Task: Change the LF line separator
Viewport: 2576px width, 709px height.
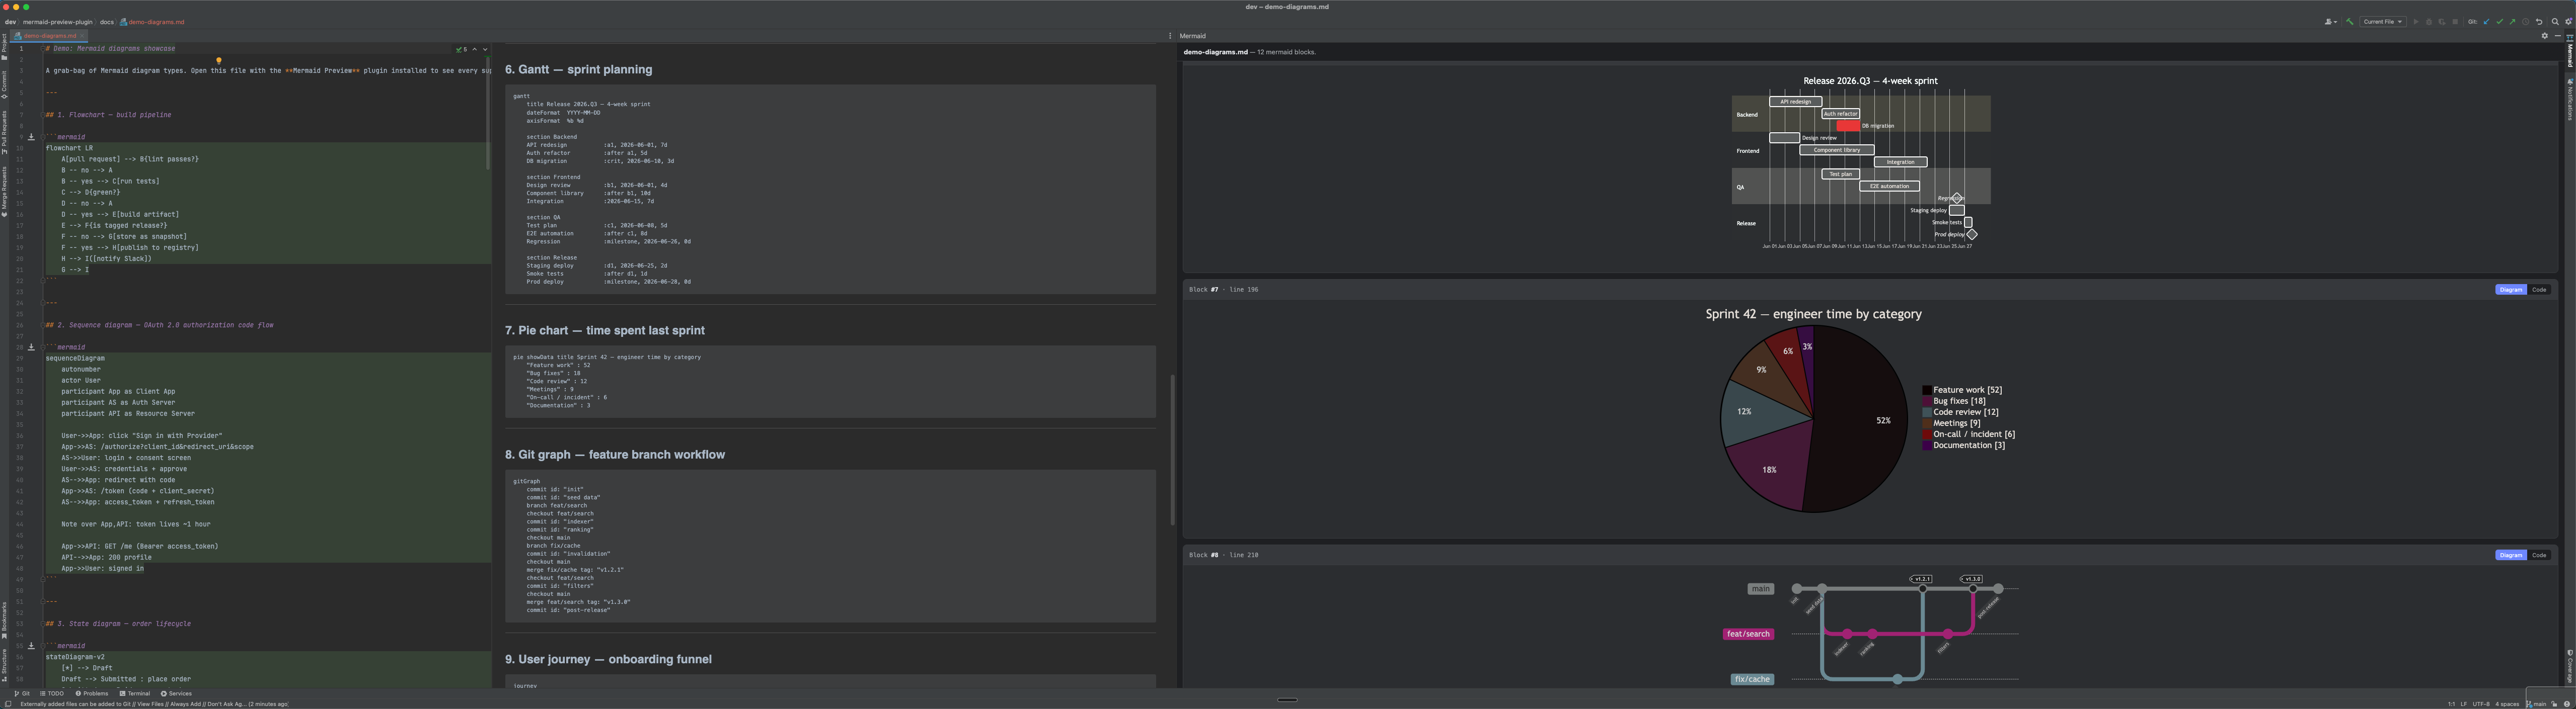Action: [2464, 704]
